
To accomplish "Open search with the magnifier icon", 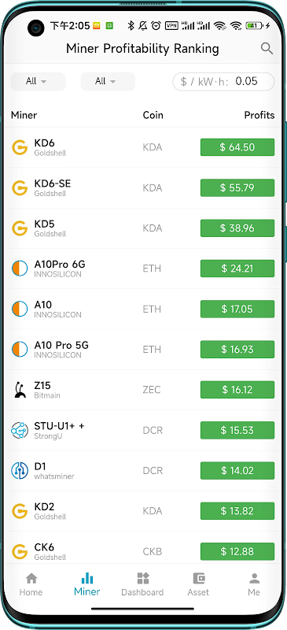I will [267, 49].
